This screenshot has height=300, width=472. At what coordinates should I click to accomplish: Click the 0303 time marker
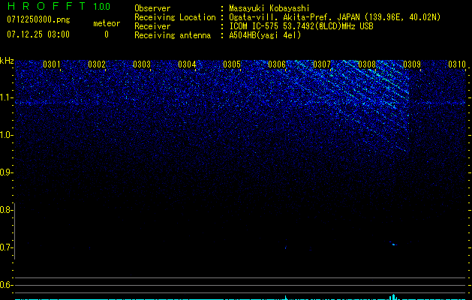(142, 64)
